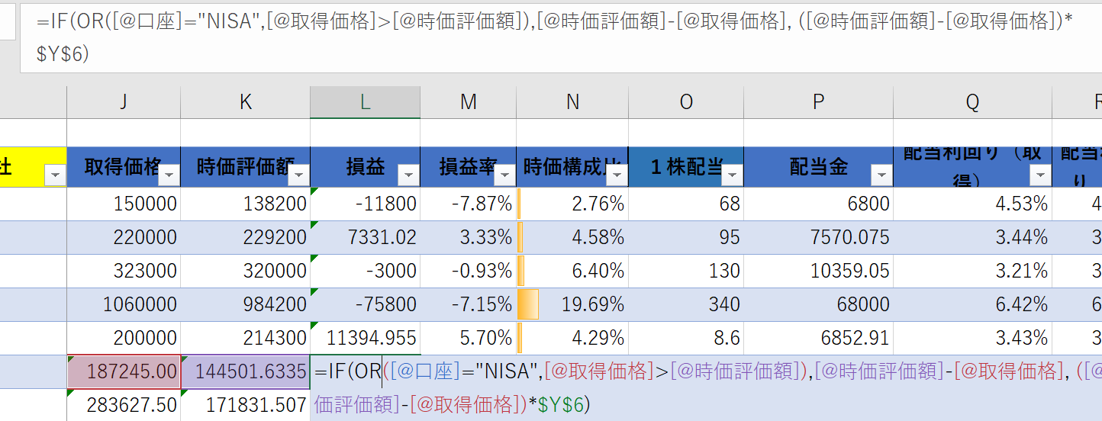The width and height of the screenshot is (1102, 421).
Task: Open filter dropdown for 1株配当 column
Action: [x=732, y=175]
